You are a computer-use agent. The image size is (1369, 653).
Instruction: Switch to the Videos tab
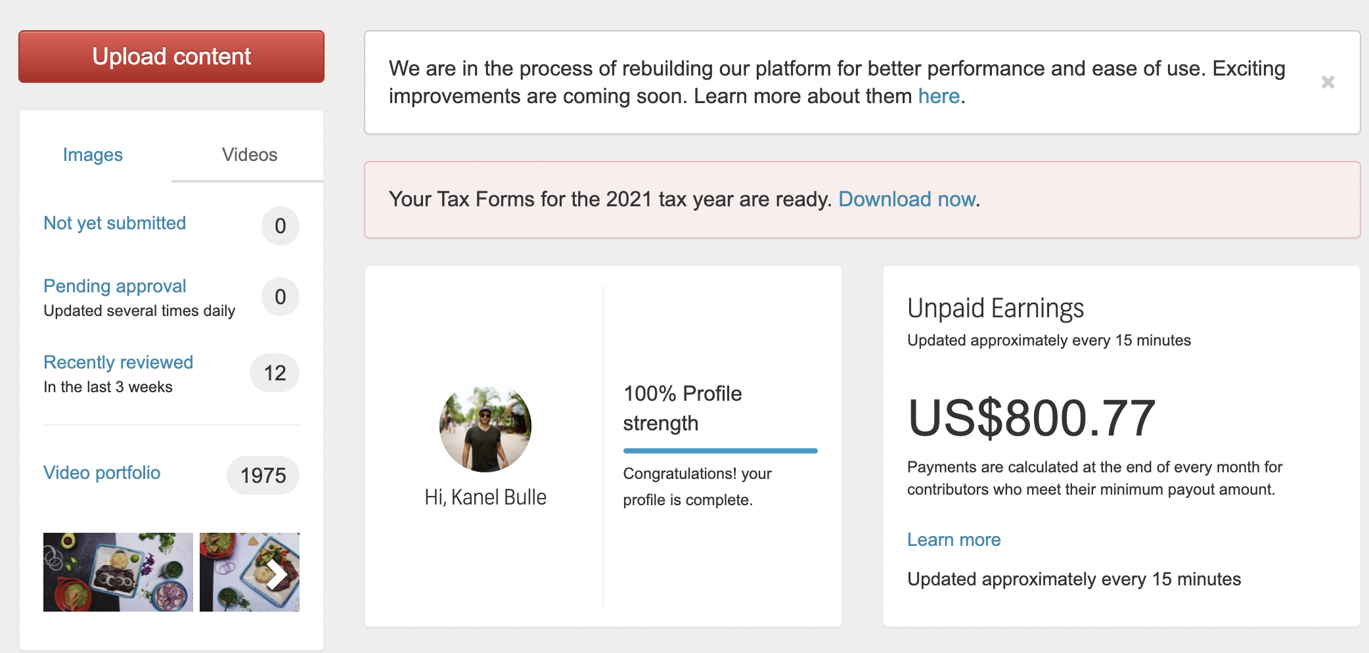(x=250, y=155)
